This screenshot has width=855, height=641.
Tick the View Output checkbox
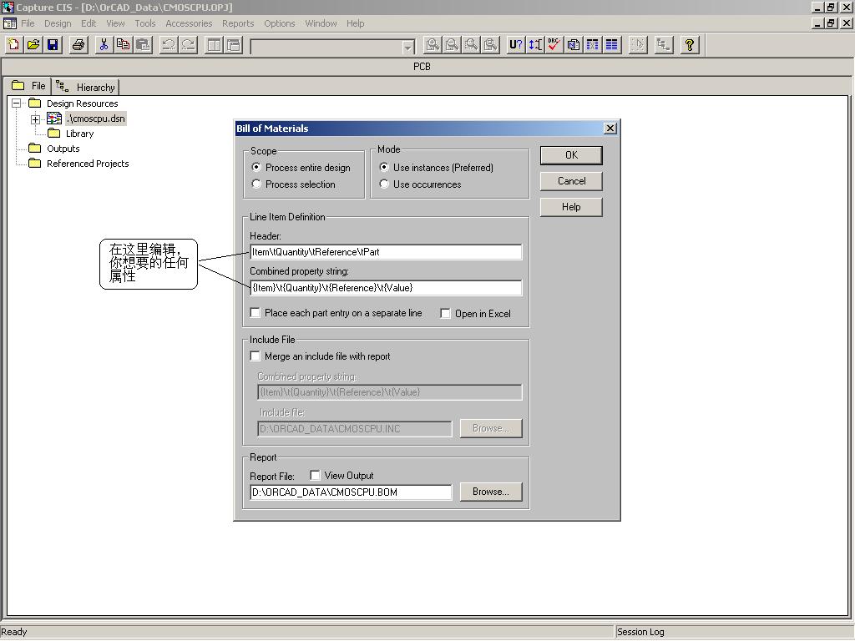tap(315, 475)
